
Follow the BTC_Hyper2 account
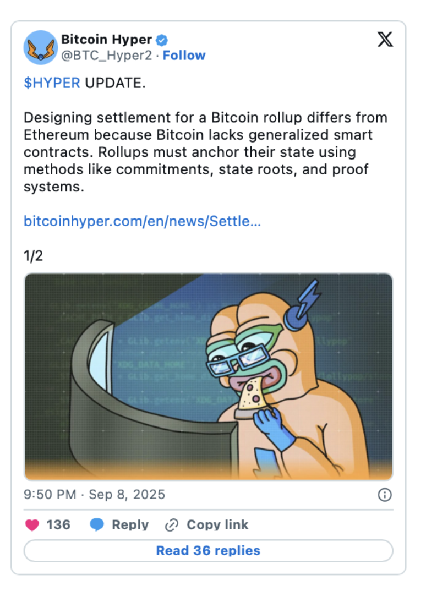tap(184, 56)
